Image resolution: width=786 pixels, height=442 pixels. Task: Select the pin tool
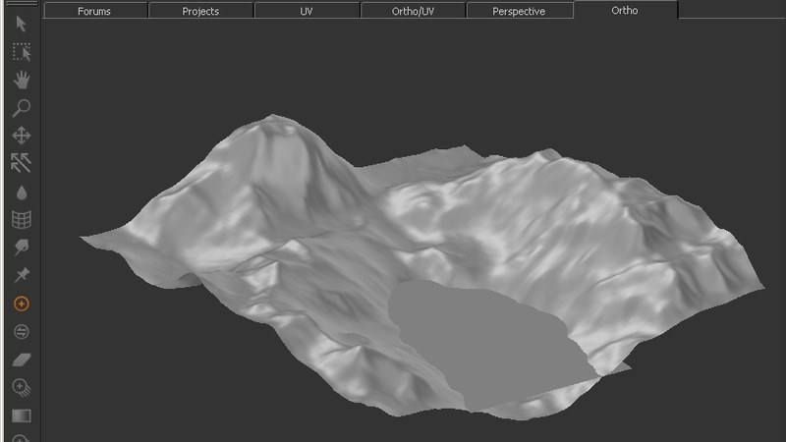tap(21, 275)
